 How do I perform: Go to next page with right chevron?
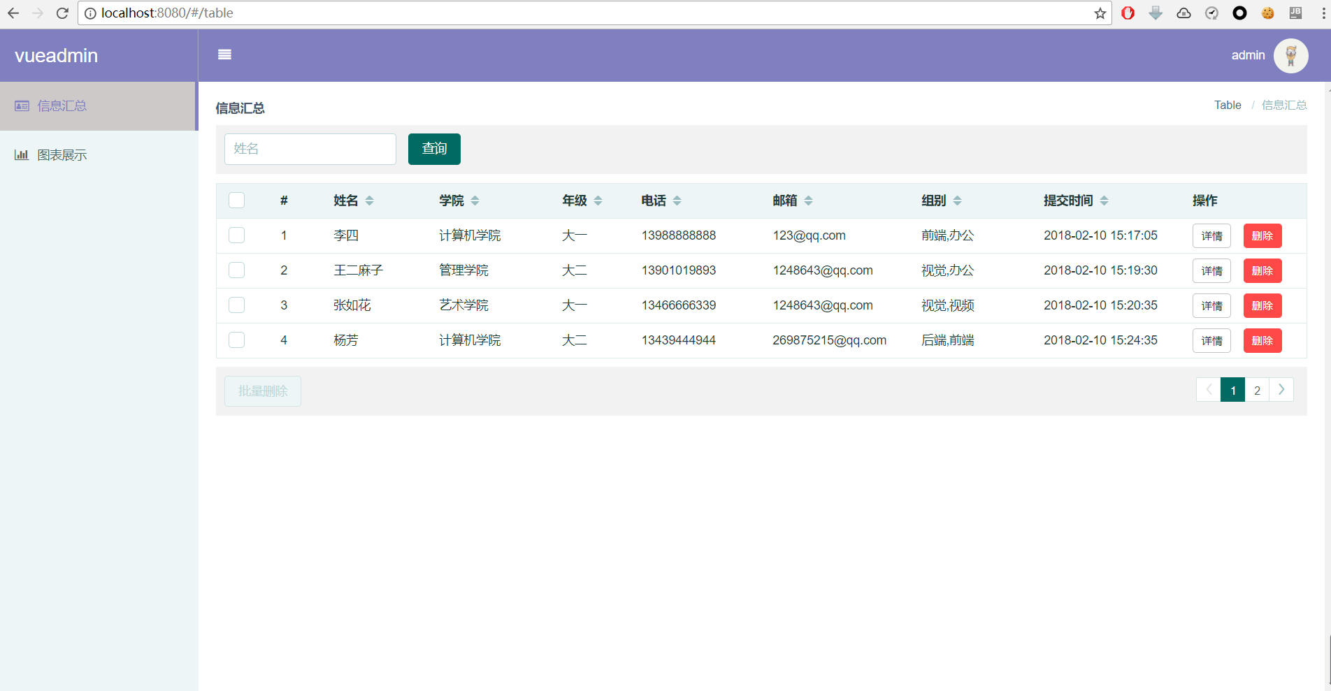tap(1281, 390)
